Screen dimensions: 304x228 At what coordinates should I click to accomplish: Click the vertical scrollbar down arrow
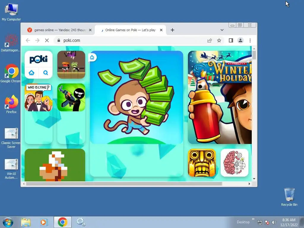tap(254, 179)
